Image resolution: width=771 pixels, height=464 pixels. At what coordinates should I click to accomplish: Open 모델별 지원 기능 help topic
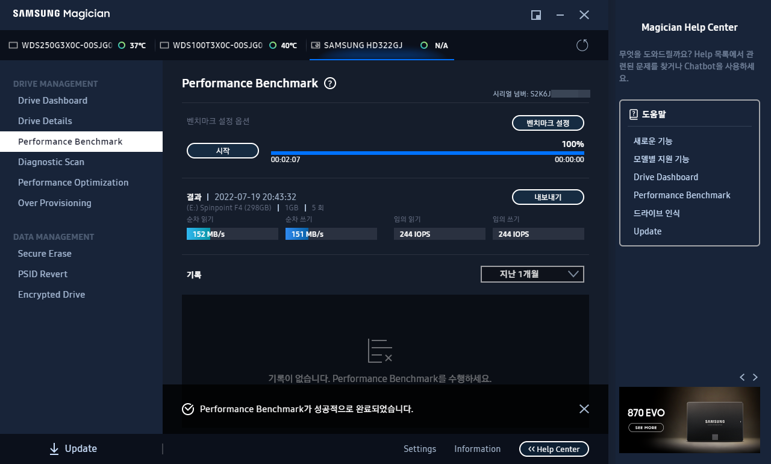pyautogui.click(x=661, y=159)
